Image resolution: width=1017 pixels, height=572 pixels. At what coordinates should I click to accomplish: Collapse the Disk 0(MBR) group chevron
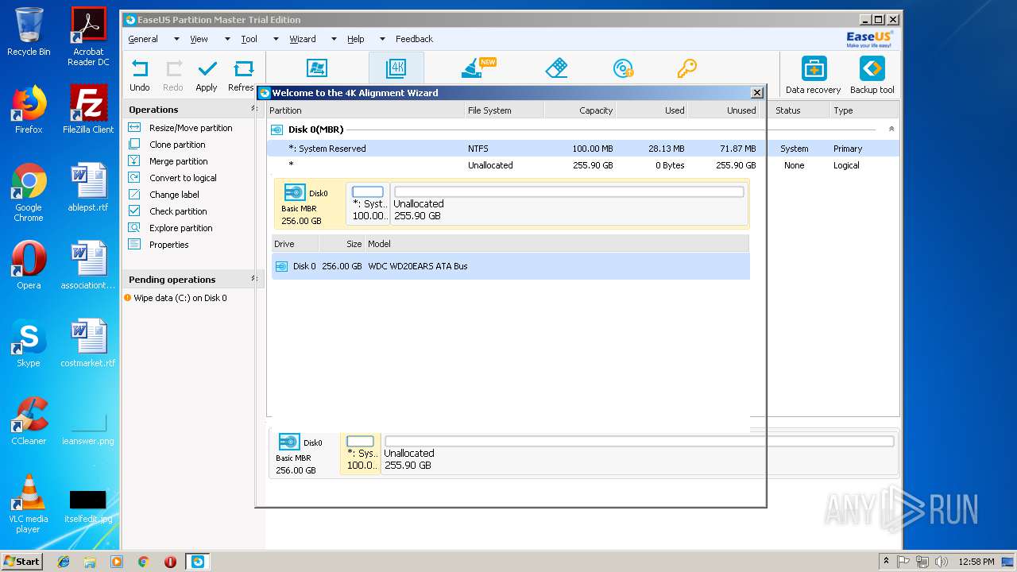[x=891, y=129]
